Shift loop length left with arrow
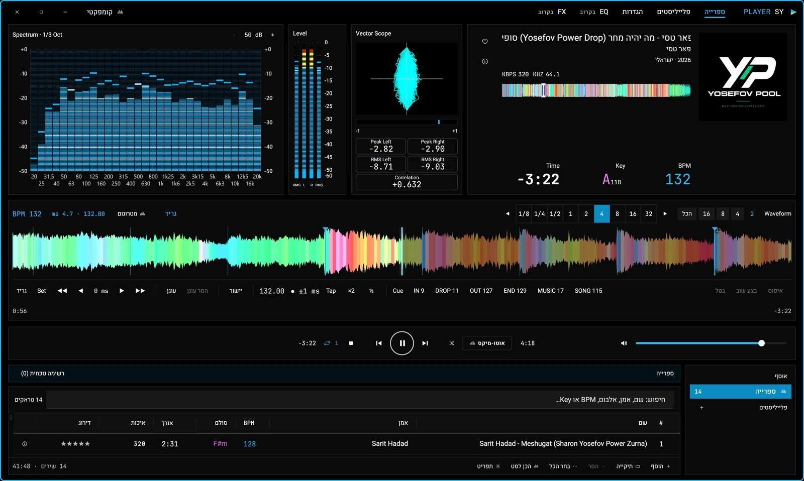Viewport: 804px width, 481px height. click(x=508, y=214)
